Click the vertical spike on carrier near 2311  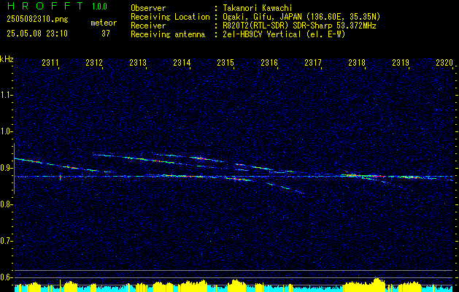pyautogui.click(x=61, y=177)
